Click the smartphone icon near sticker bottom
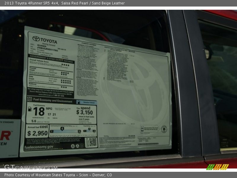The height and width of the screenshot is (178, 237). pyautogui.click(x=142, y=128)
